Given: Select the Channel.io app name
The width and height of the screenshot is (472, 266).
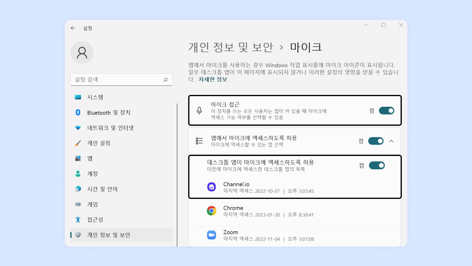Looking at the screenshot, I should coord(236,184).
